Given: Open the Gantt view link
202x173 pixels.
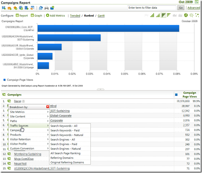Looking at the screenshot, I should tap(101, 15).
